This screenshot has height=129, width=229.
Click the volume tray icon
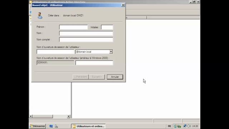point(189,126)
